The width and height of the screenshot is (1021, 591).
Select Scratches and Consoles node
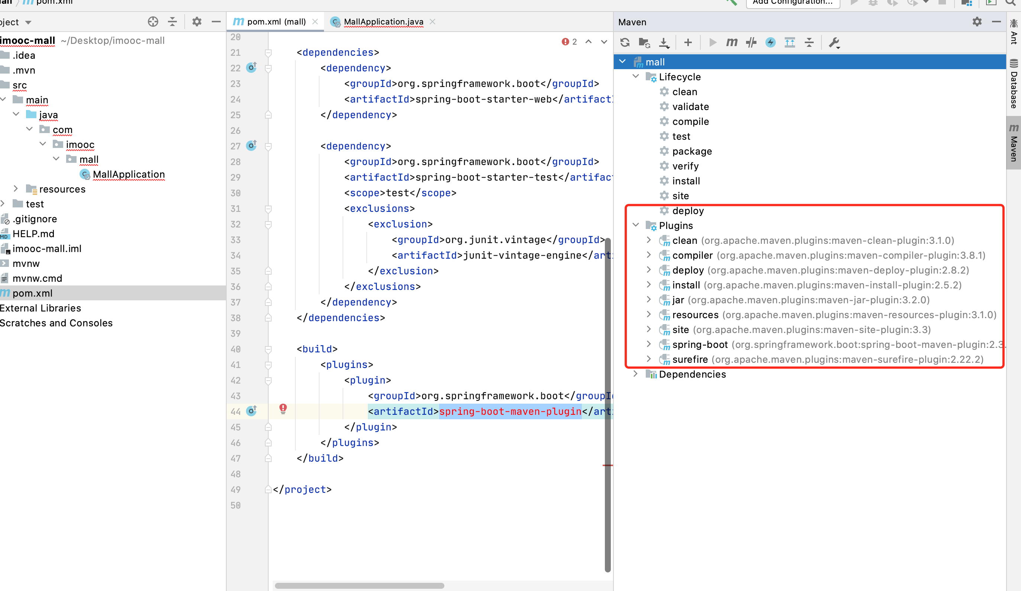pos(56,323)
